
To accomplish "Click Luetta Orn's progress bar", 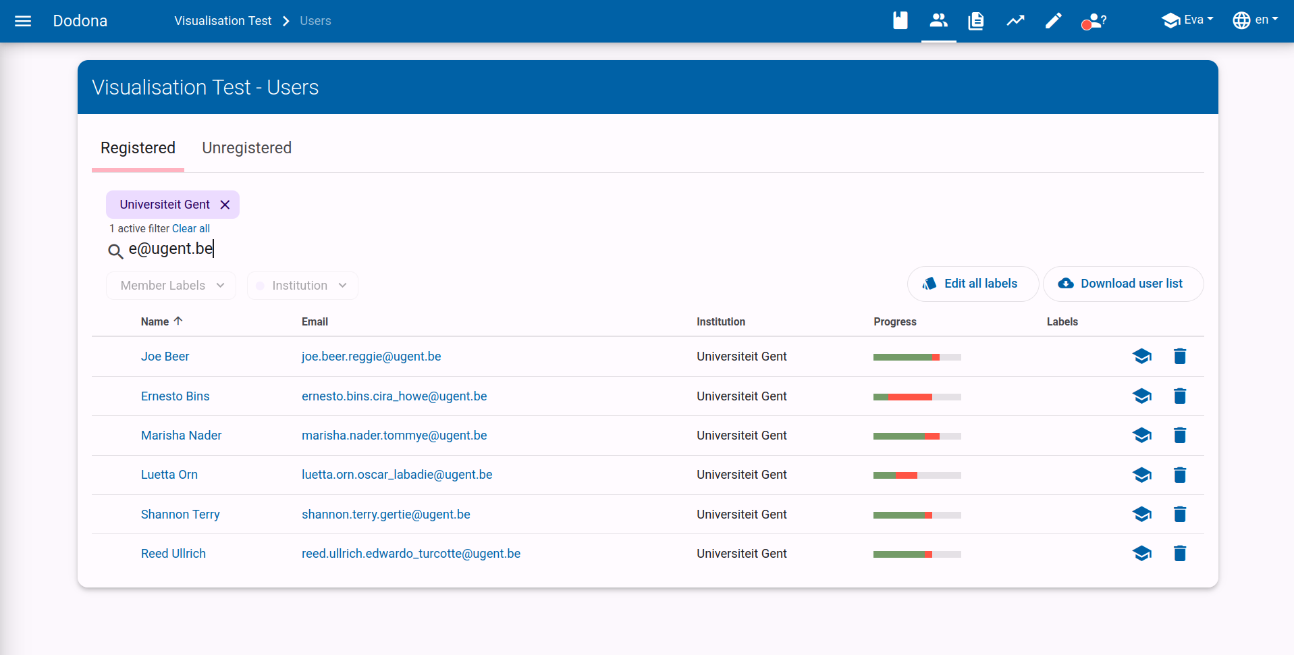I will (x=917, y=475).
